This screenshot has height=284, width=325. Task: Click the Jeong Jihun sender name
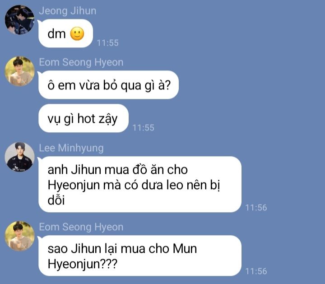(x=68, y=11)
